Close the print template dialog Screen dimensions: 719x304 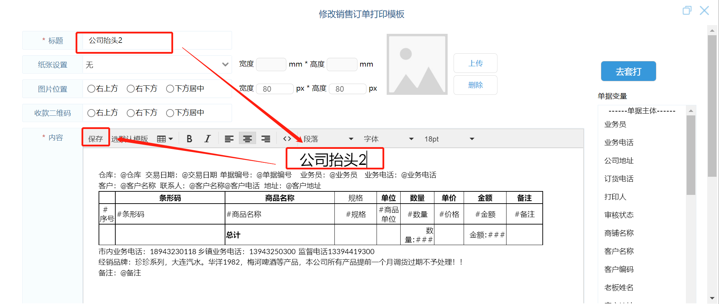coord(704,10)
